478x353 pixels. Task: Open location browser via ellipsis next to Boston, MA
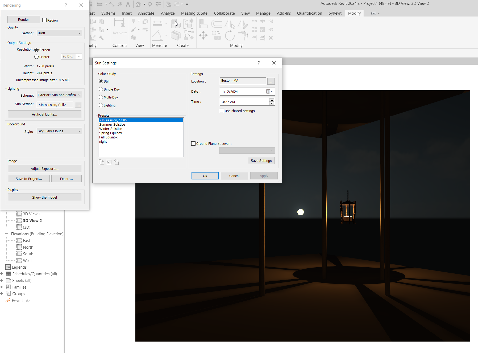tap(271, 81)
